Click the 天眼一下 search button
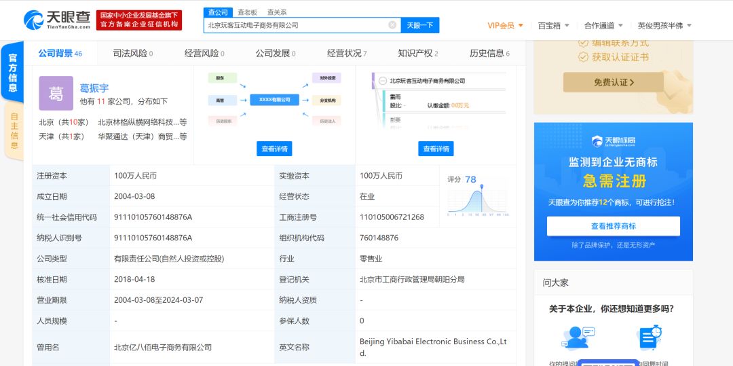The height and width of the screenshot is (366, 733). pyautogui.click(x=419, y=25)
